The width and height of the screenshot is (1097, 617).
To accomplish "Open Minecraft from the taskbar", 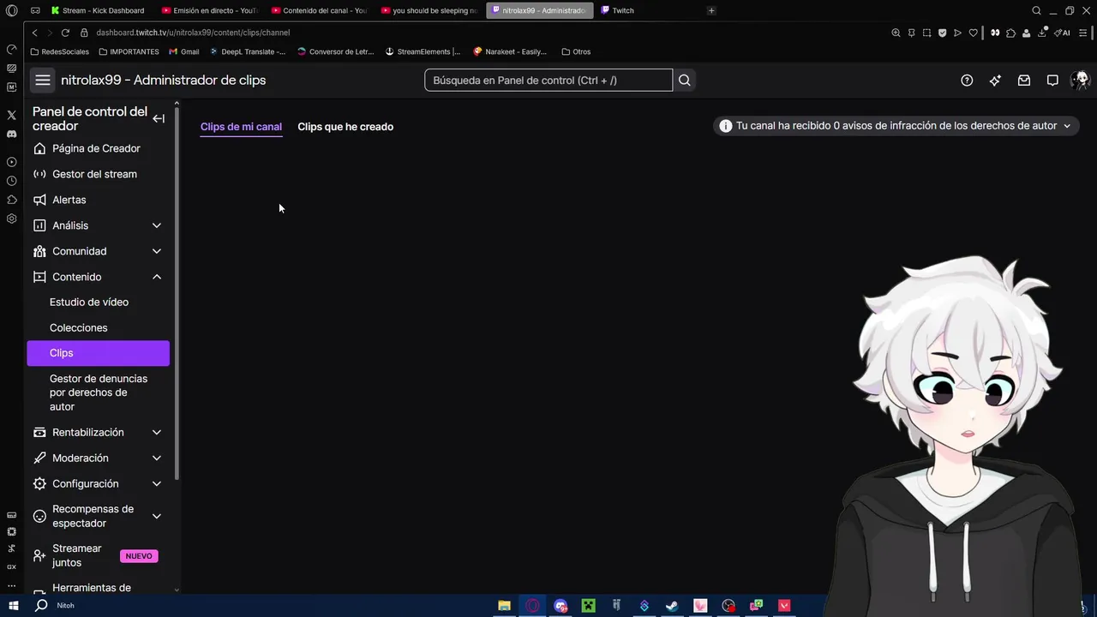I will [x=588, y=605].
